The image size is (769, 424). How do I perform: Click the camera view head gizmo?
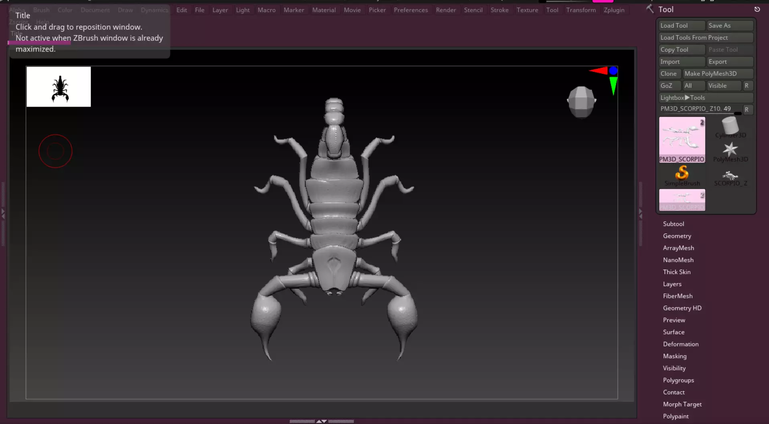581,102
